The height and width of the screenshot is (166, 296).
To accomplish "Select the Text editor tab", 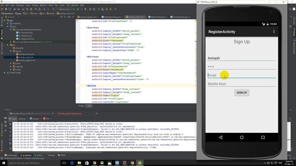I will coord(89,106).
